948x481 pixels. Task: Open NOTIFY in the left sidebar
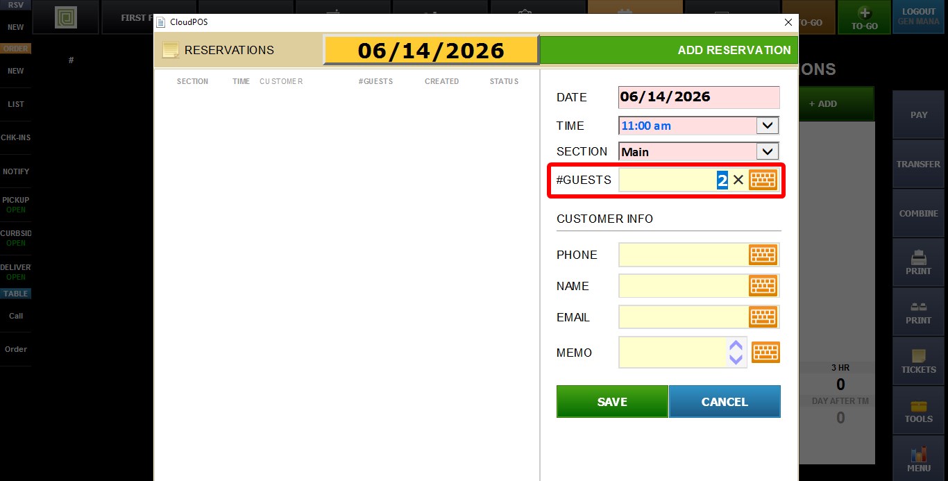click(16, 171)
